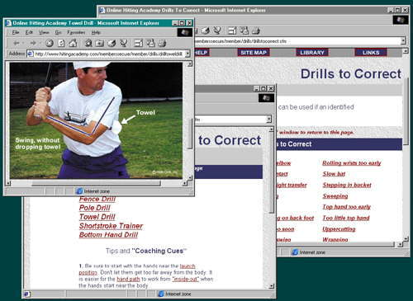The width and height of the screenshot is (413, 301).
Task: Click the scroll-down arrow in the rear window's vertical scrollbar
Action: 406,238
